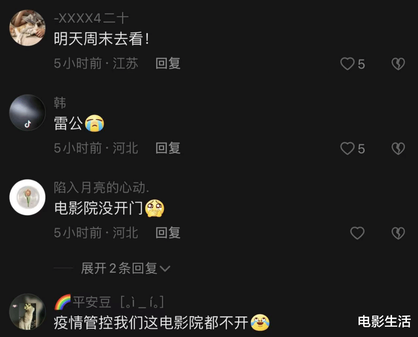The image size is (418, 337).
Task: Open 韩's dark TikTok-logo avatar
Action: 27,112
